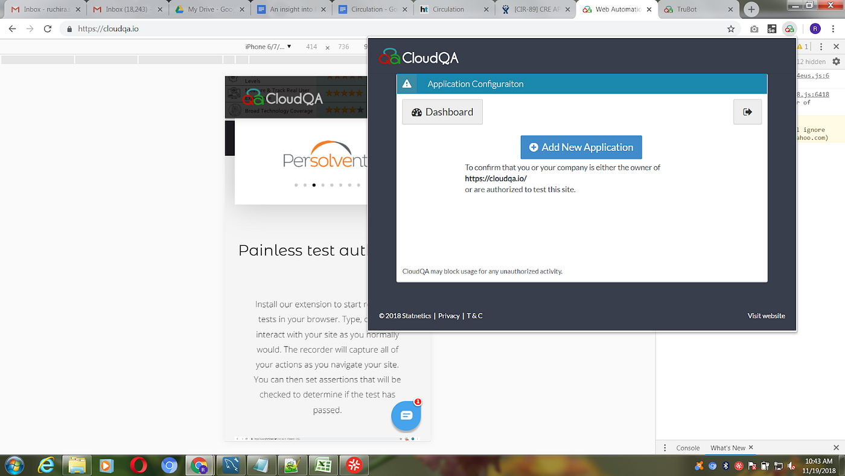Open Opera browser from taskbar
Image resolution: width=845 pixels, height=476 pixels.
point(139,465)
